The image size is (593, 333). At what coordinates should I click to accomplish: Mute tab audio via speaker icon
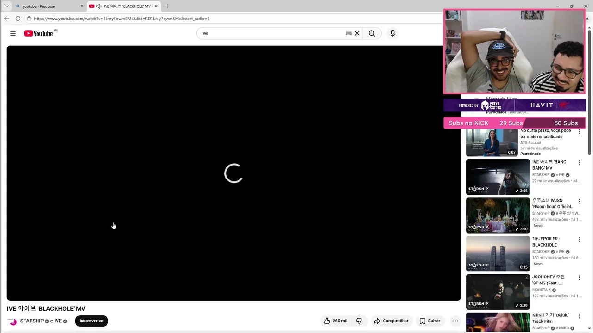[x=99, y=6]
